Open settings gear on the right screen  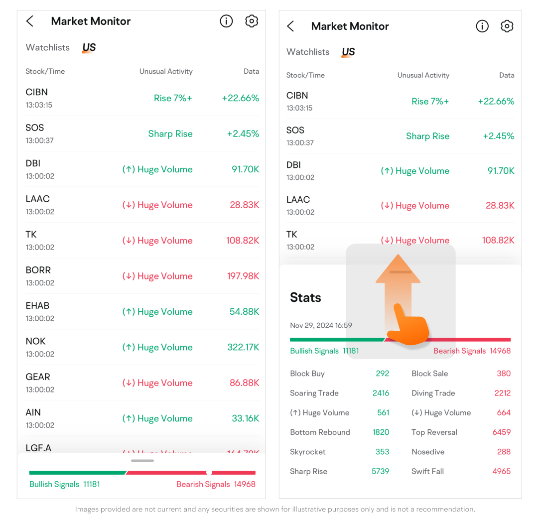click(x=507, y=26)
